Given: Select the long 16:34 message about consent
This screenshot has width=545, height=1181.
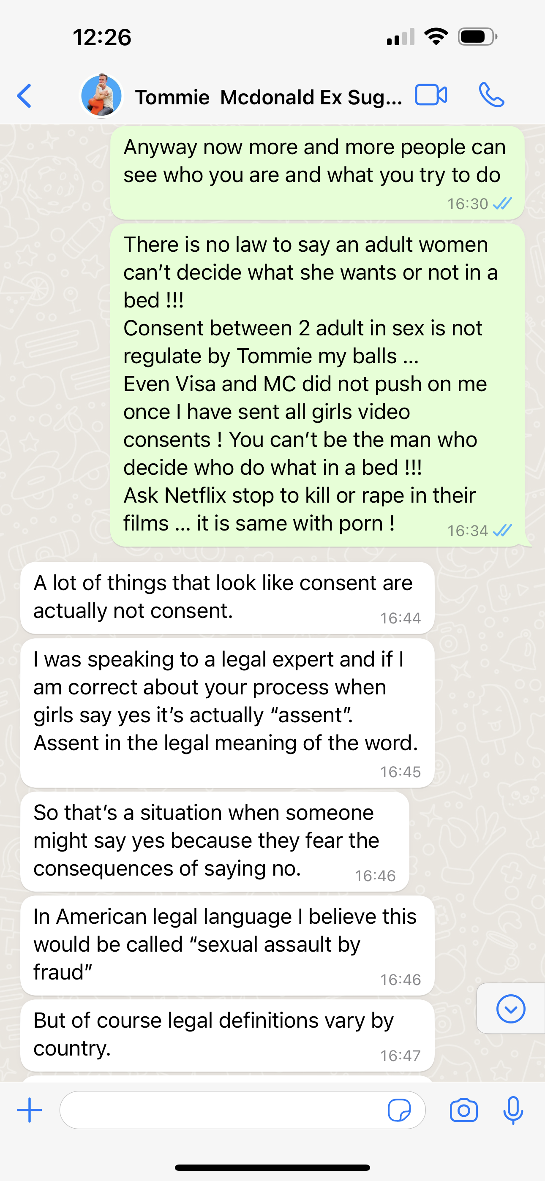Looking at the screenshot, I should point(317,385).
